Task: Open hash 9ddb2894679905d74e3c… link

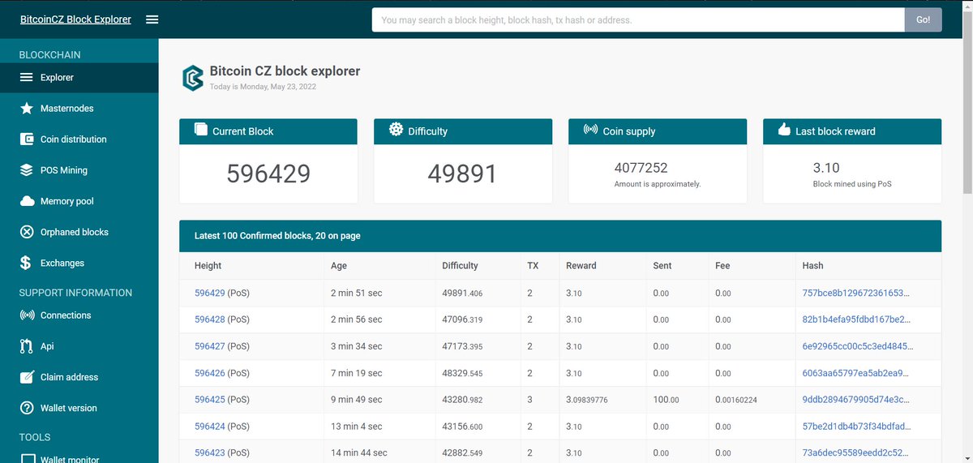Action: (855, 400)
